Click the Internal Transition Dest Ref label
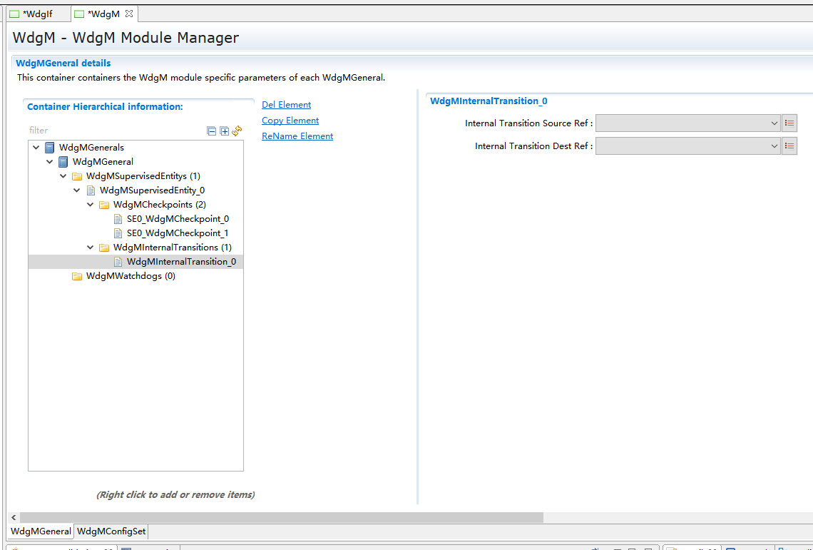813x550 pixels. pyautogui.click(x=534, y=146)
